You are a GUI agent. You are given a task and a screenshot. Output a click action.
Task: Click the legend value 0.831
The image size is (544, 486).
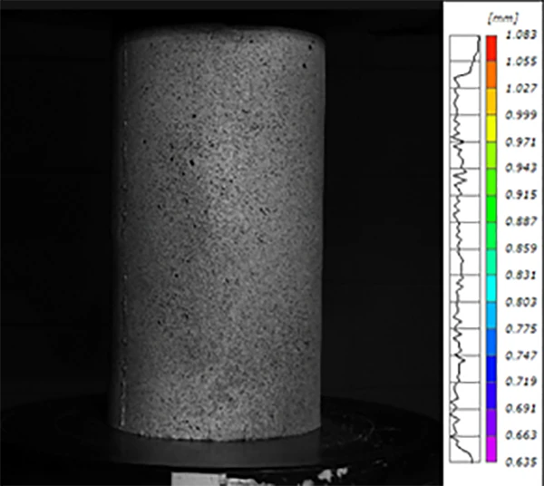(521, 275)
